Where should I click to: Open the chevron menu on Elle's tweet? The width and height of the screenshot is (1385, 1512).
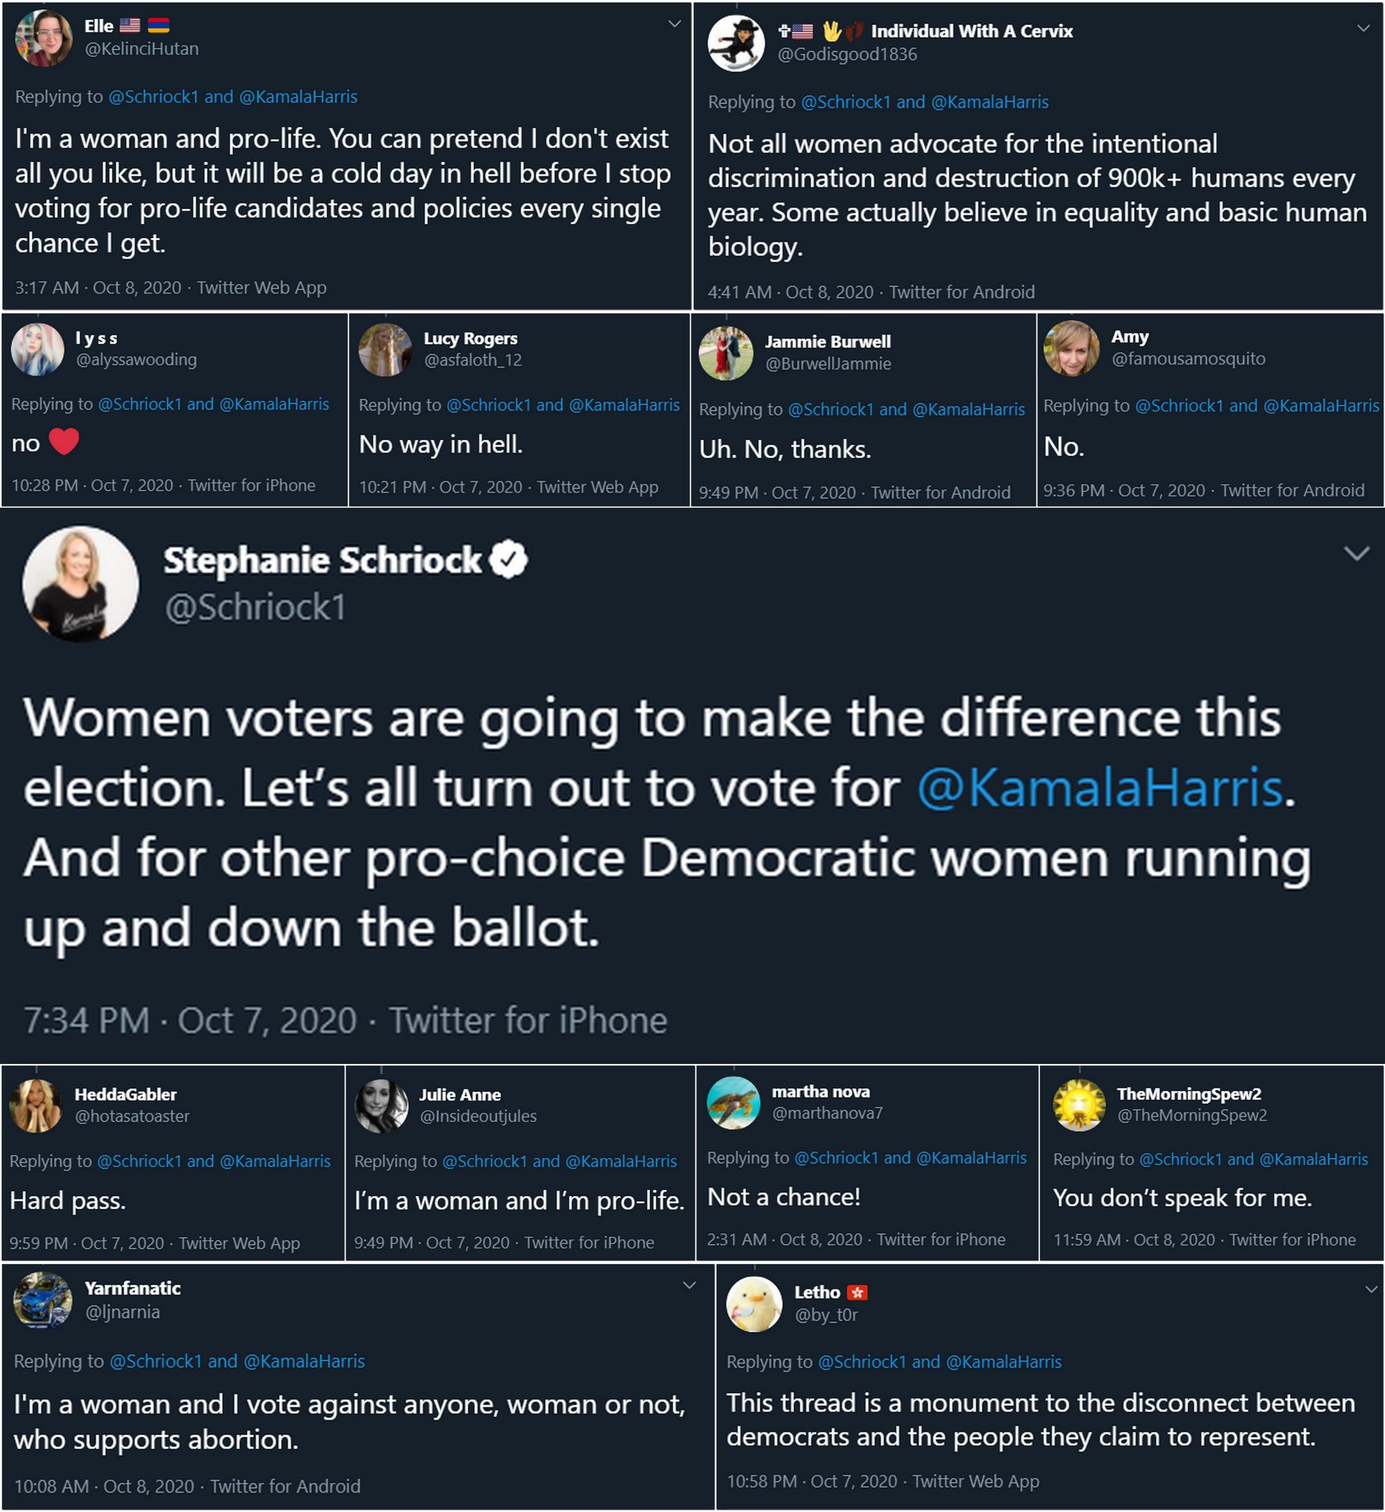[674, 24]
